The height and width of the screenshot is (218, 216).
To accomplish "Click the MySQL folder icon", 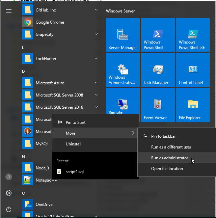I will tap(28, 143).
